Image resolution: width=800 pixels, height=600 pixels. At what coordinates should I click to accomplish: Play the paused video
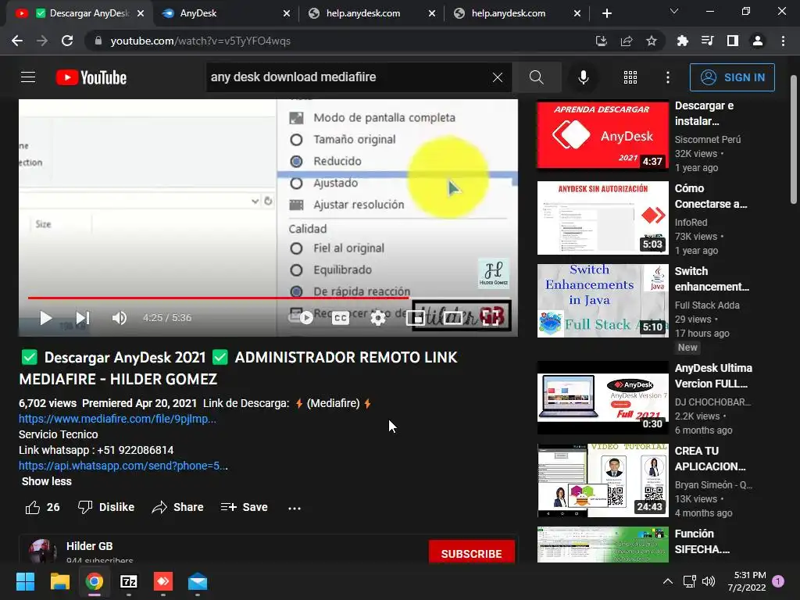click(45, 318)
